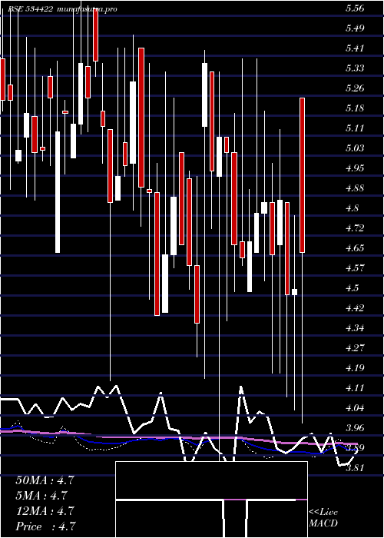This screenshot has height=538, width=384.
Task: Select the 5.41 price axis label
Action: (x=355, y=48)
